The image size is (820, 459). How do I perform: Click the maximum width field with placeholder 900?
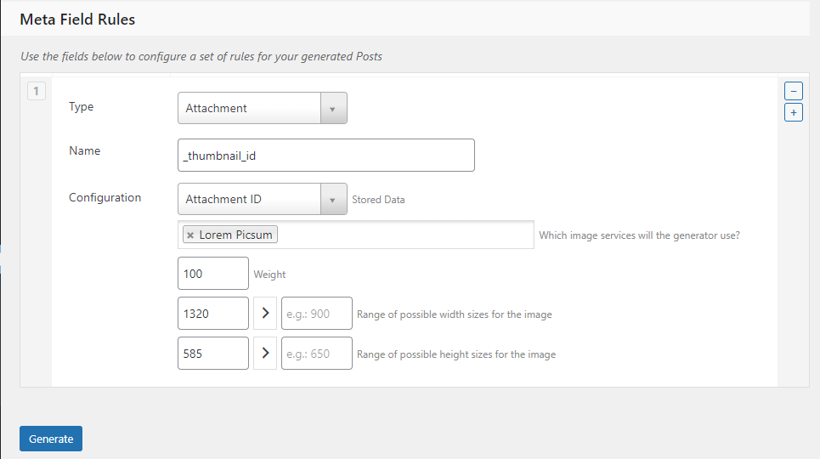(316, 314)
